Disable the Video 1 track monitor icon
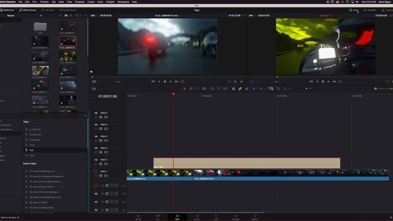 coord(106,176)
